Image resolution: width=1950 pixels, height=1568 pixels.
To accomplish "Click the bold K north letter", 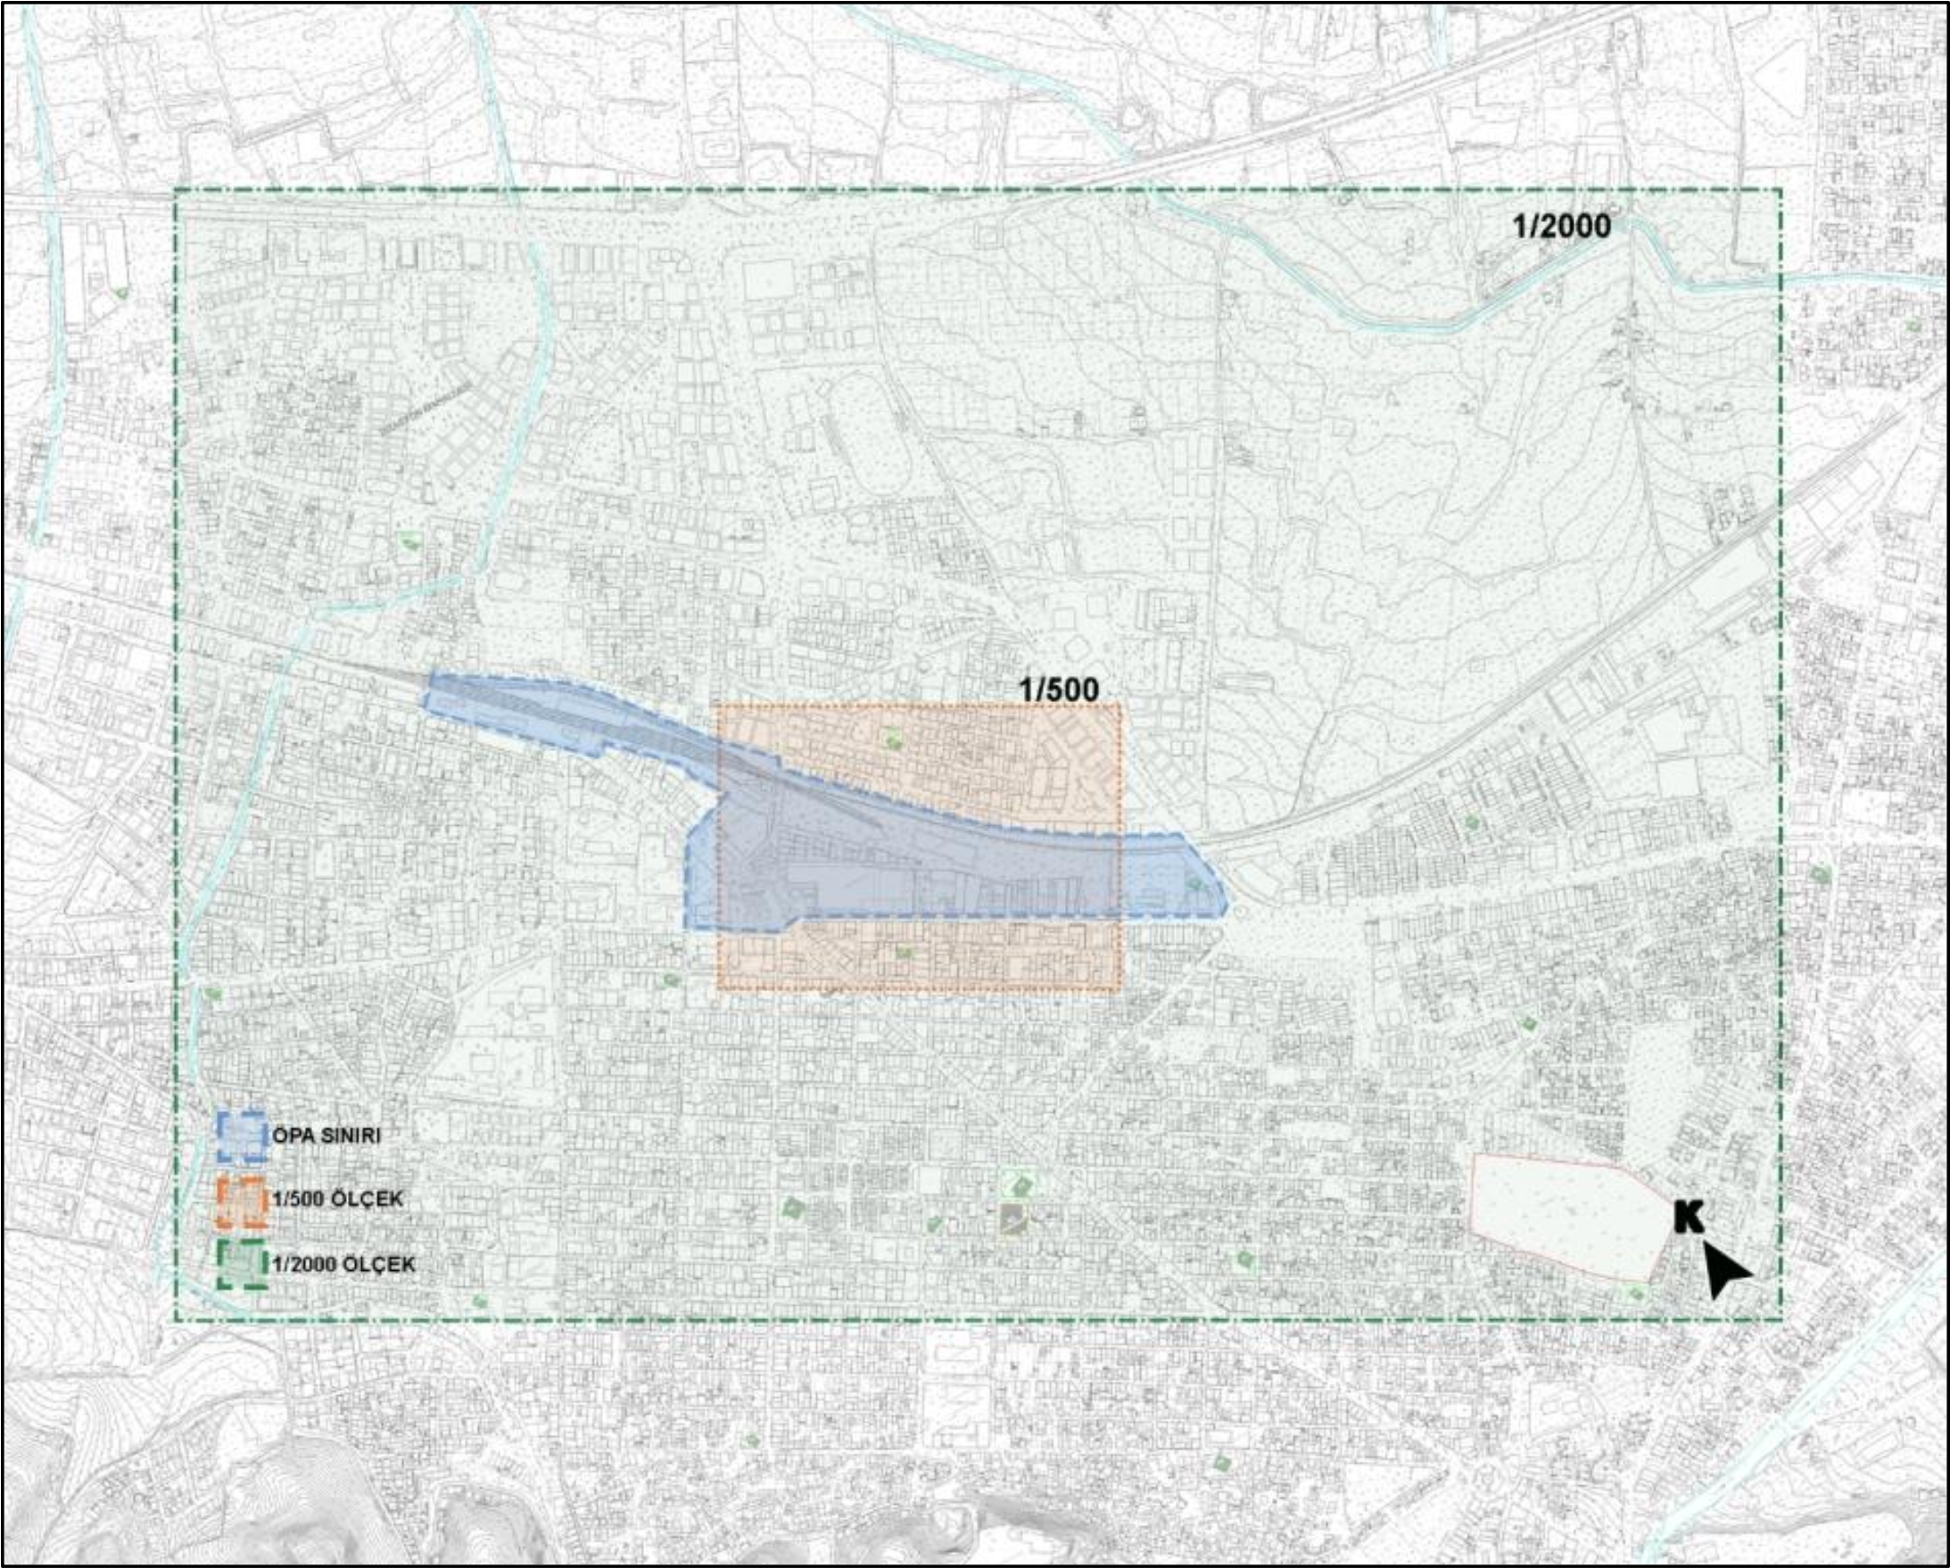I will (1689, 1217).
